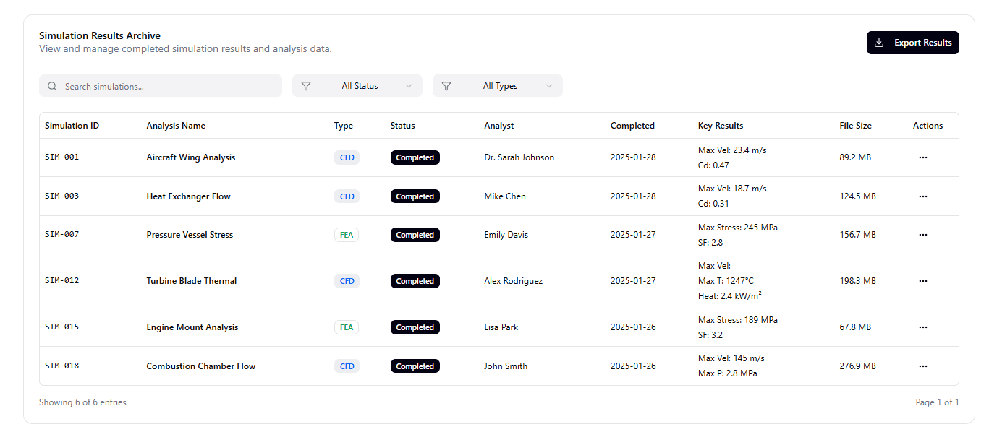Screen dimensions: 989x432
Task: Open the All Types dropdown
Action: (x=498, y=85)
